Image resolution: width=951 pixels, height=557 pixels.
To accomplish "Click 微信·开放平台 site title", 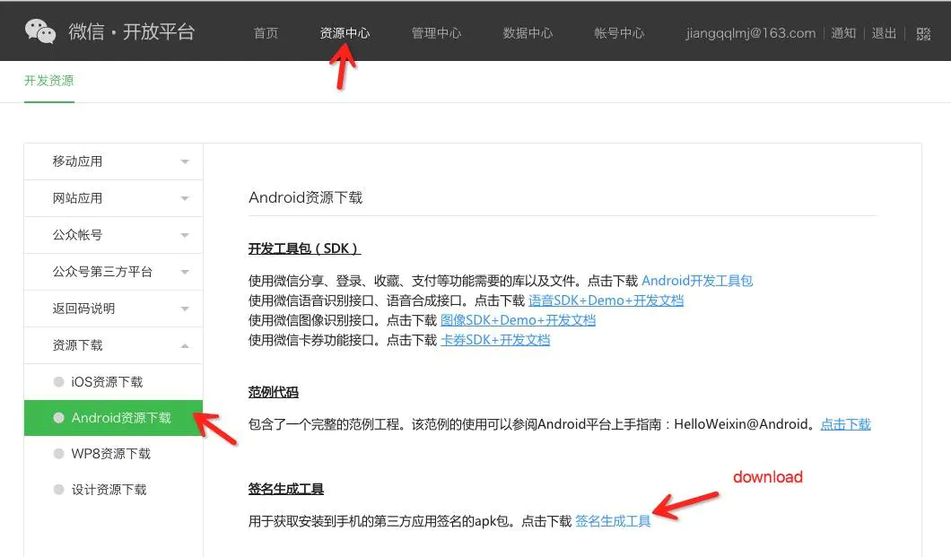I will coord(132,31).
